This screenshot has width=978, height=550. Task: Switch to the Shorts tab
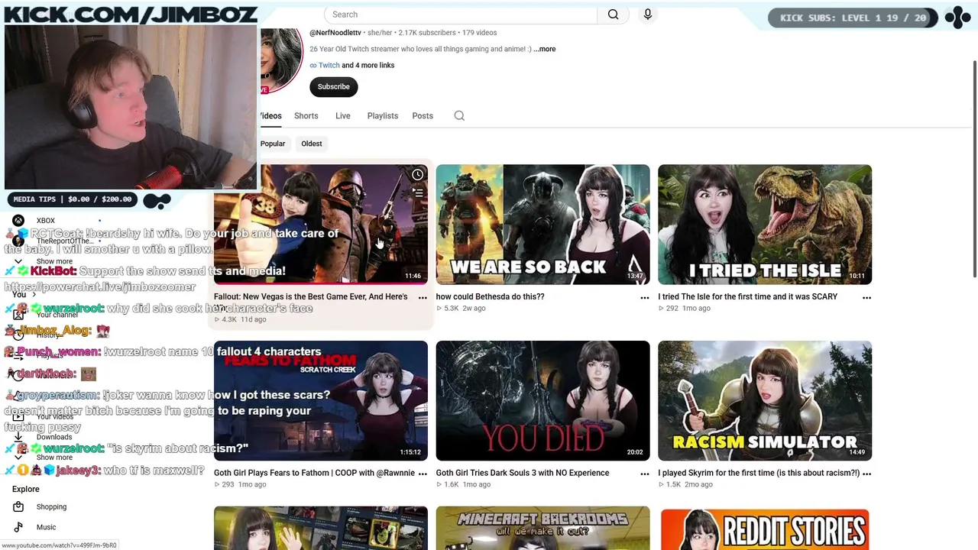[306, 116]
